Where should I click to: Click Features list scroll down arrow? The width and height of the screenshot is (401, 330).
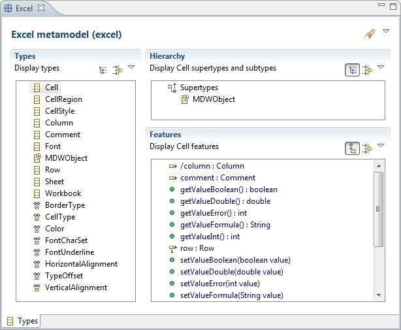(x=379, y=295)
